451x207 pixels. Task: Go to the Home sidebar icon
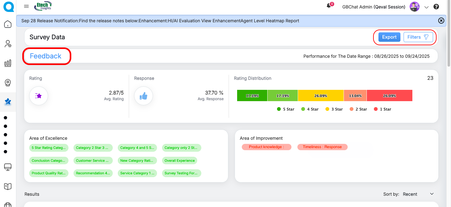8,24
